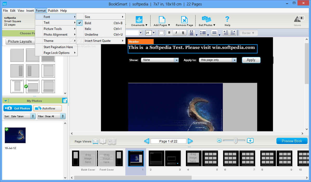Open the Photo Alignment submenu
The height and width of the screenshot is (182, 311).
[x=56, y=35]
